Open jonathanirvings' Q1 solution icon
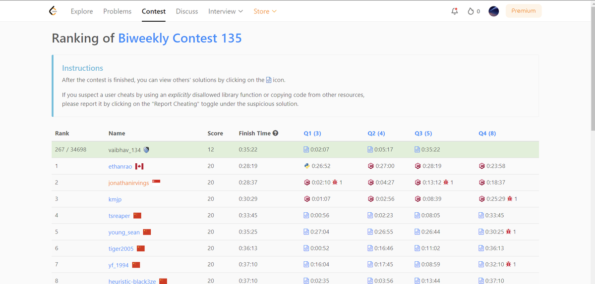Screen dimensions: 595x284 307,183
